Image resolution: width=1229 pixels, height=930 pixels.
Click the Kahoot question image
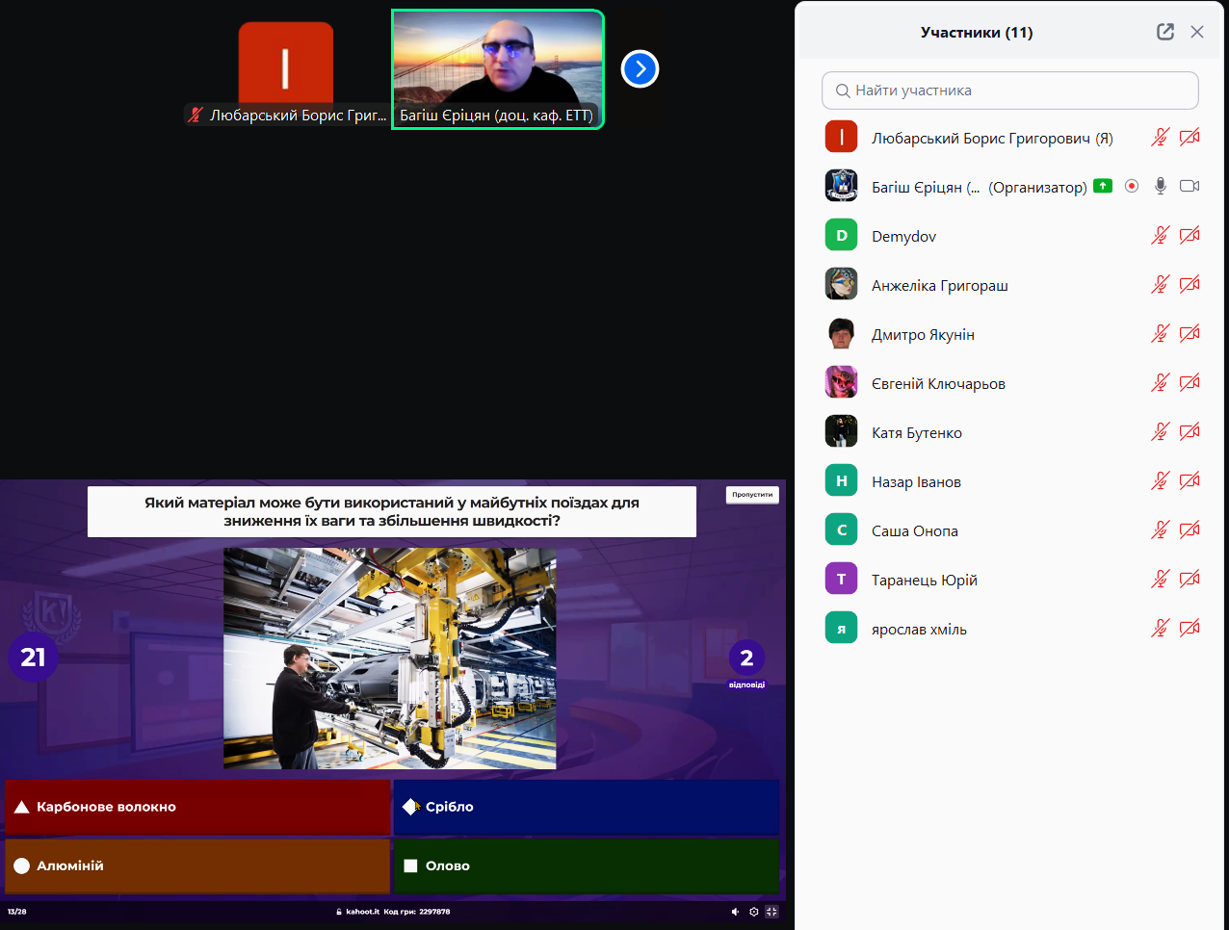pyautogui.click(x=390, y=659)
